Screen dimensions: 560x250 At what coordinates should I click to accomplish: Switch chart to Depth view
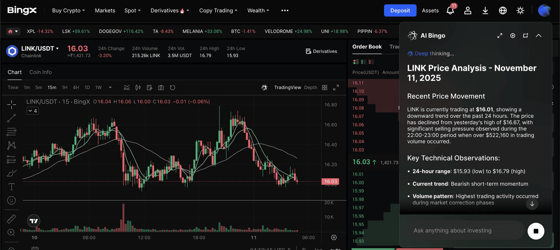[x=311, y=87]
